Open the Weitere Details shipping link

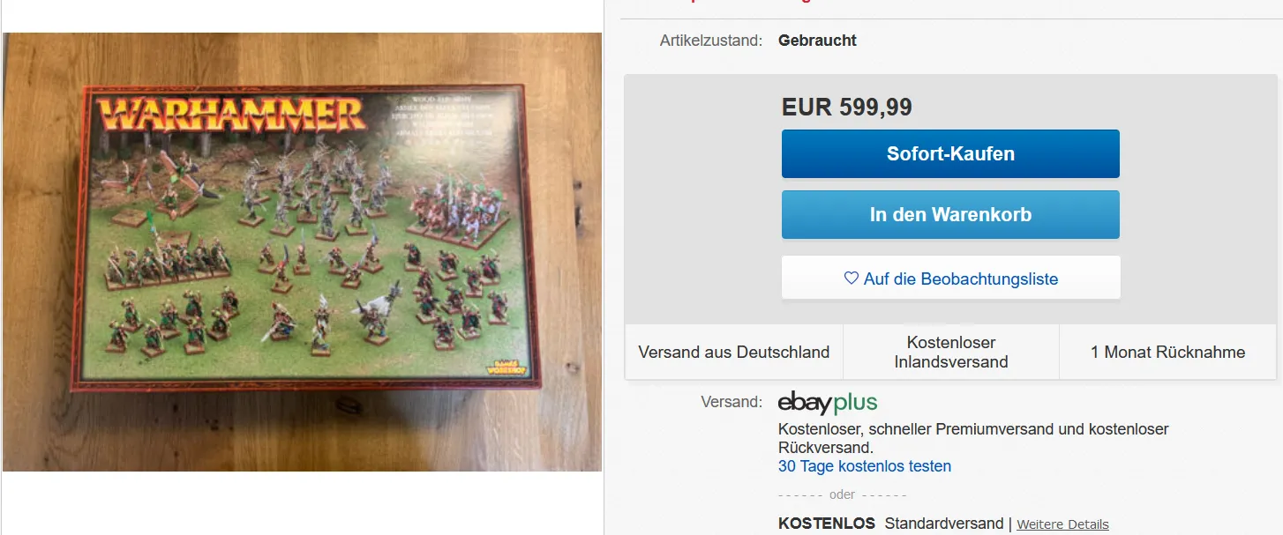[x=1062, y=524]
